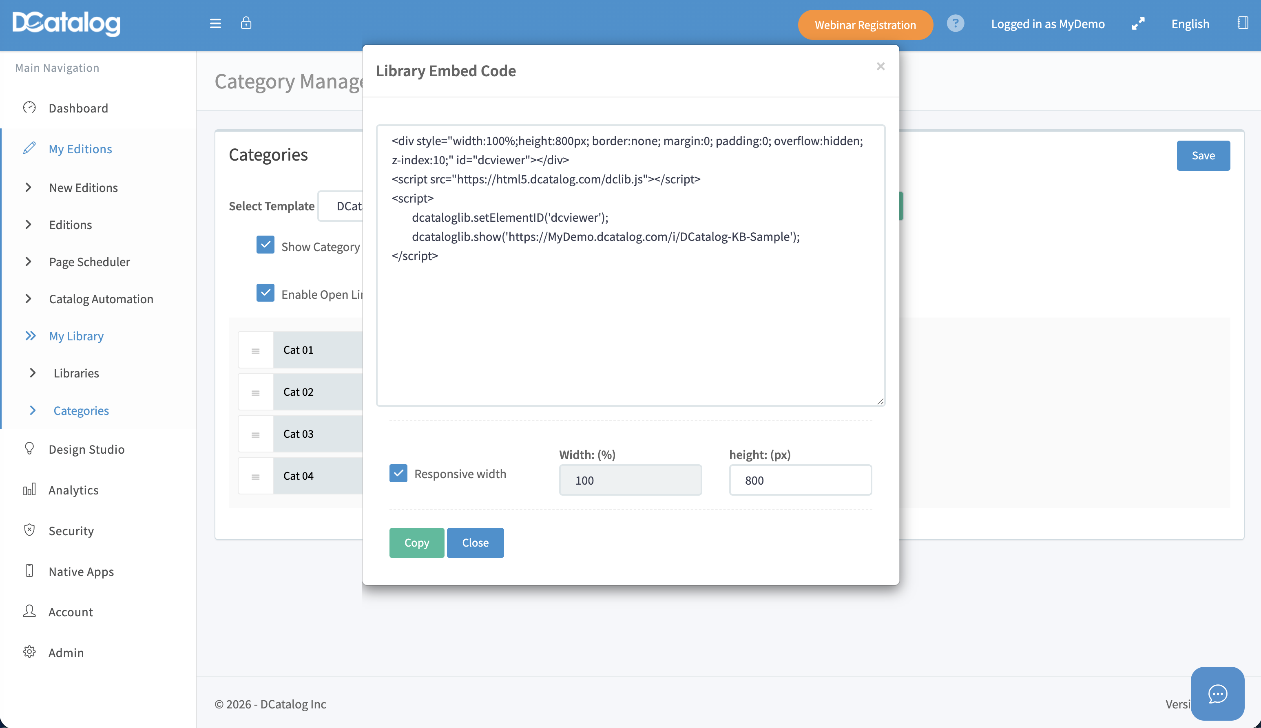Click the green Copy button
This screenshot has width=1261, height=728.
(416, 543)
